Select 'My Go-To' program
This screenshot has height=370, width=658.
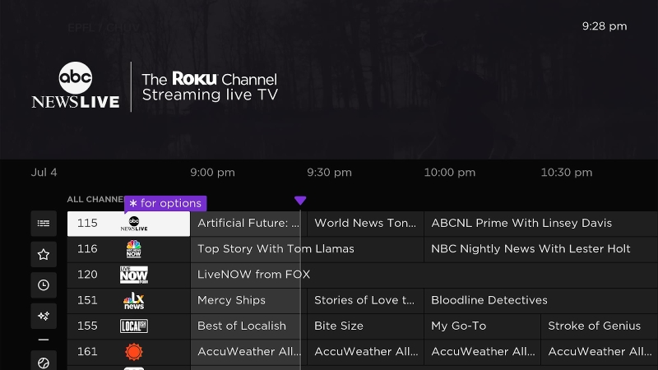482,326
